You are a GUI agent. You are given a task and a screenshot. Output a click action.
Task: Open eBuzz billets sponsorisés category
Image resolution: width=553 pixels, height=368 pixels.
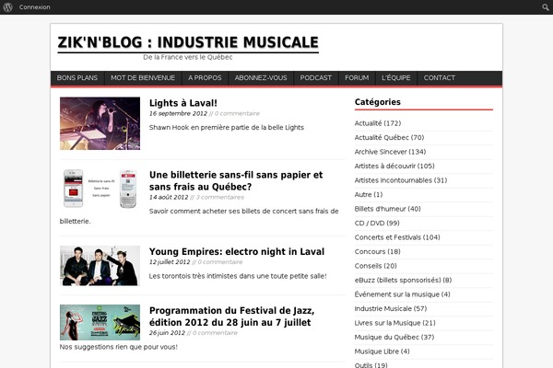403,281
